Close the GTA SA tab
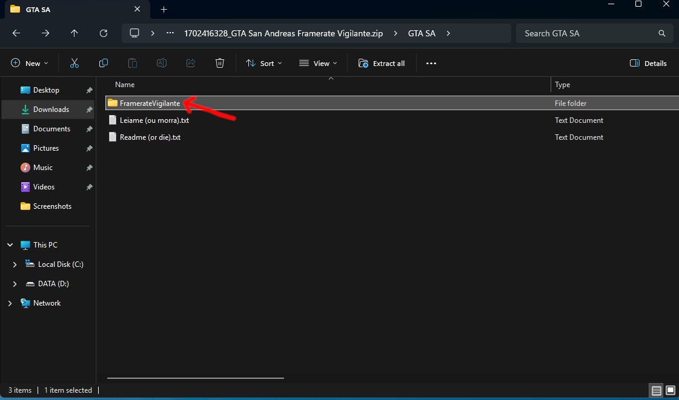This screenshot has height=400, width=679. click(x=137, y=9)
